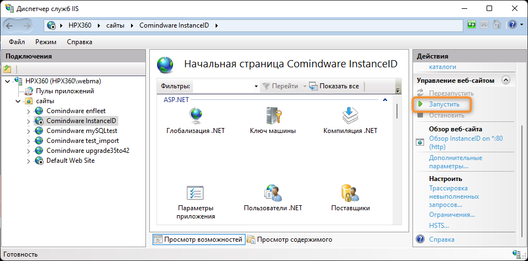Click the globe icon of Comindware mySQLtest
The image size is (528, 261).
(39, 131)
